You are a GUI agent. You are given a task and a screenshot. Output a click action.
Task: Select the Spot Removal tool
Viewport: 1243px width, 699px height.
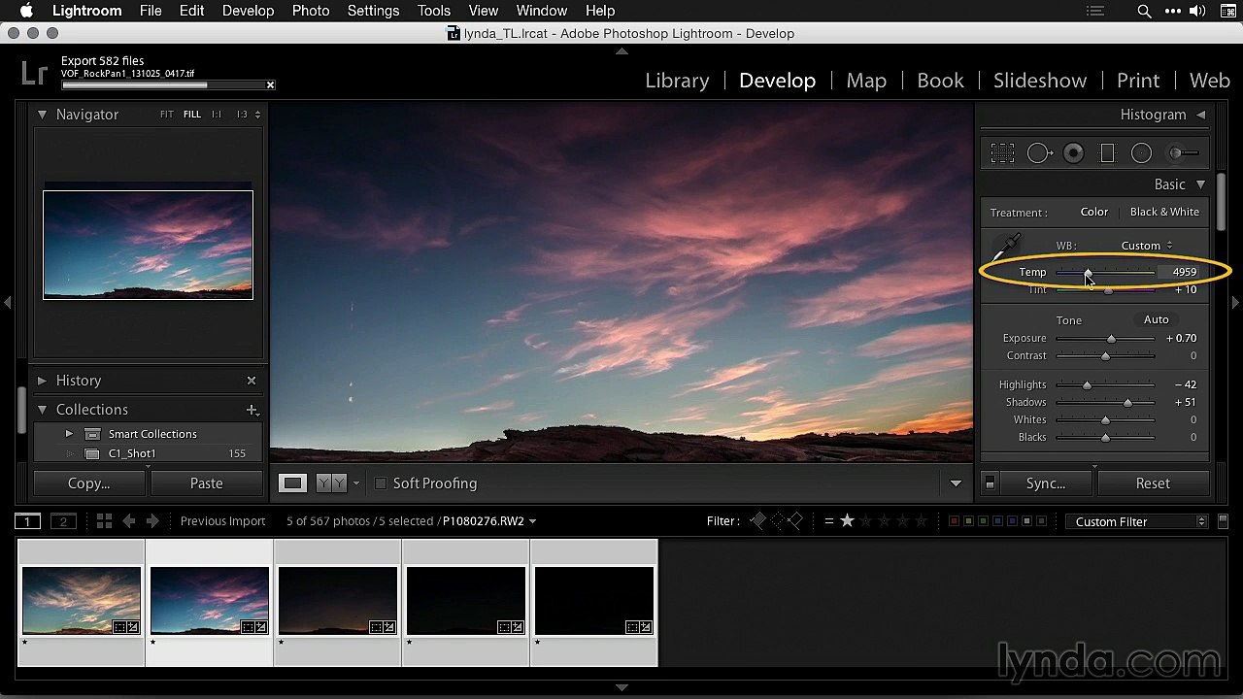(x=1039, y=152)
